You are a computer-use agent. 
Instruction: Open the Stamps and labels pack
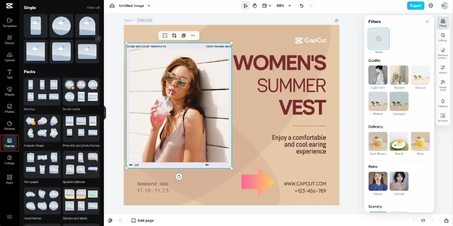81,201
